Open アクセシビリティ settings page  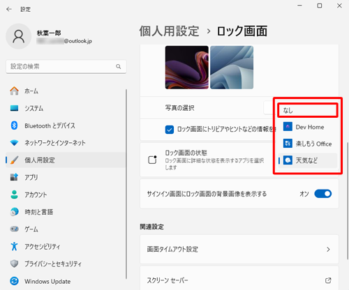(66, 246)
